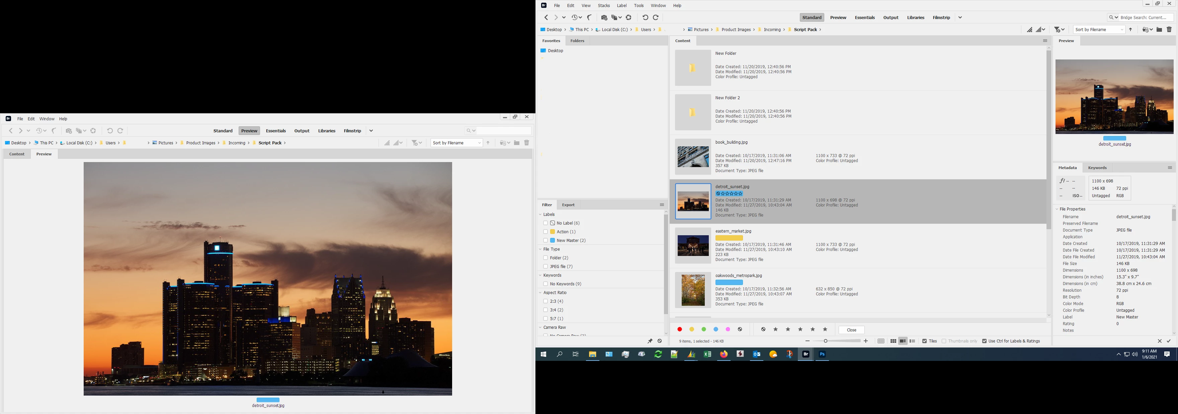Enable the New Master label filter checkbox
The height and width of the screenshot is (414, 1178).
[545, 241]
